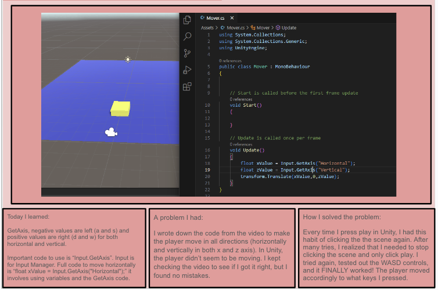
Task: Click the 'void Start()' declaration
Action: pyautogui.click(x=246, y=105)
